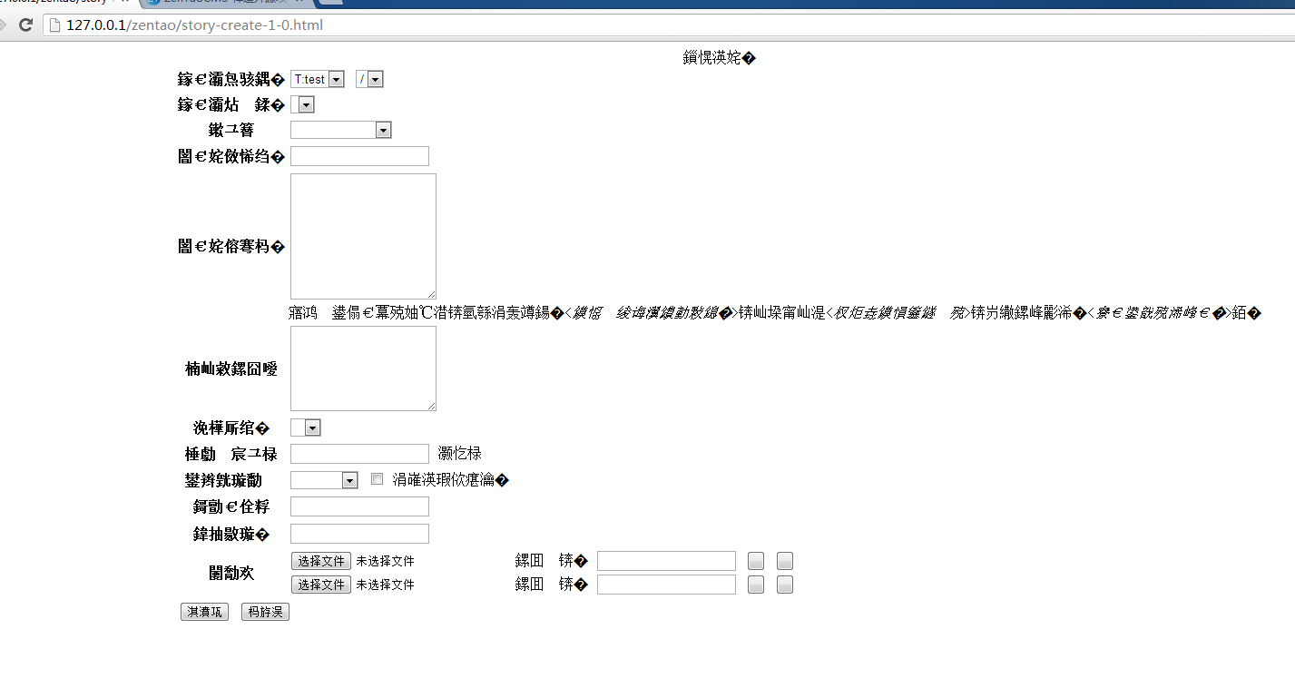The width and height of the screenshot is (1295, 688).
Task: Click the last blank button in the top attachment row
Action: (x=785, y=561)
